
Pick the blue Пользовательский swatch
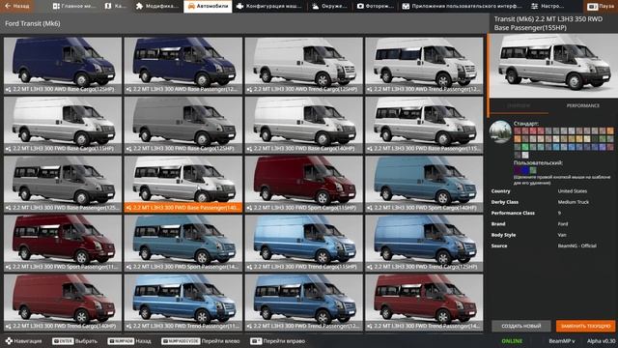click(525, 170)
